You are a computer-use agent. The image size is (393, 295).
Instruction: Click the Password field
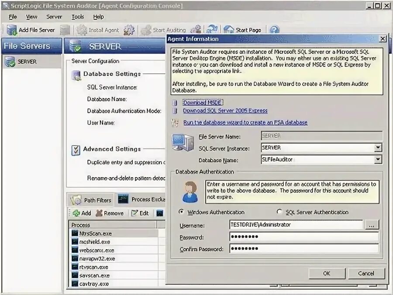[304, 237]
